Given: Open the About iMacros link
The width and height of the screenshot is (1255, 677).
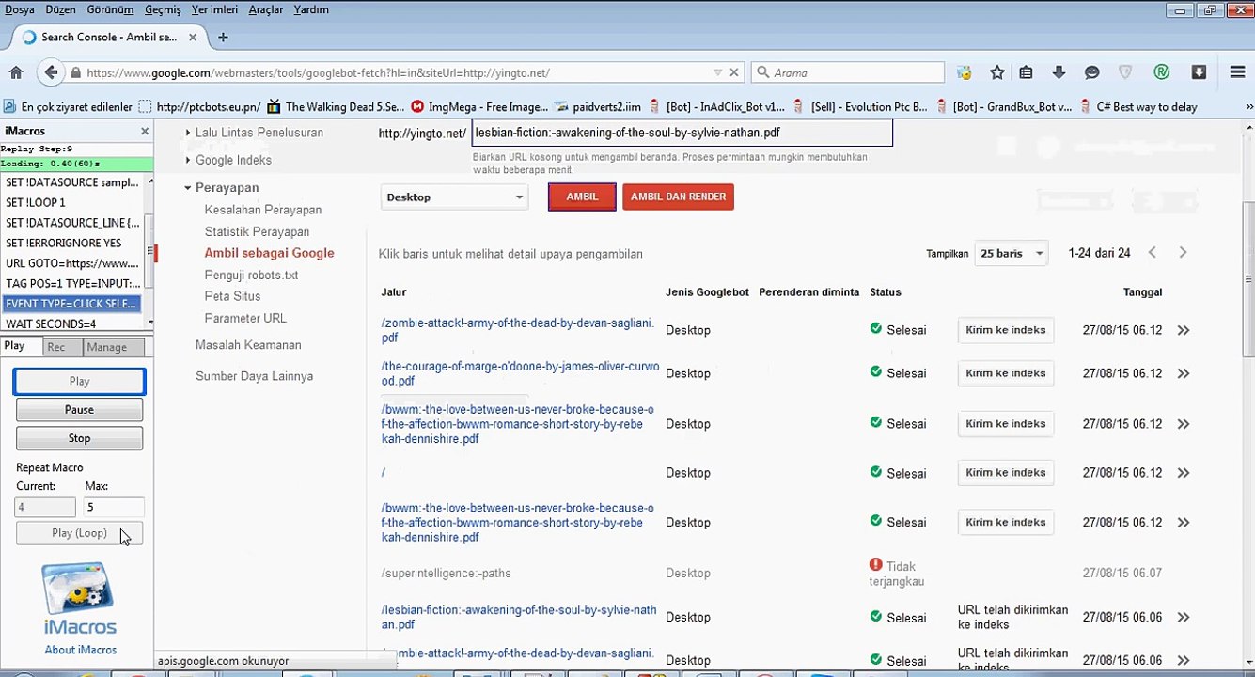Looking at the screenshot, I should [81, 650].
